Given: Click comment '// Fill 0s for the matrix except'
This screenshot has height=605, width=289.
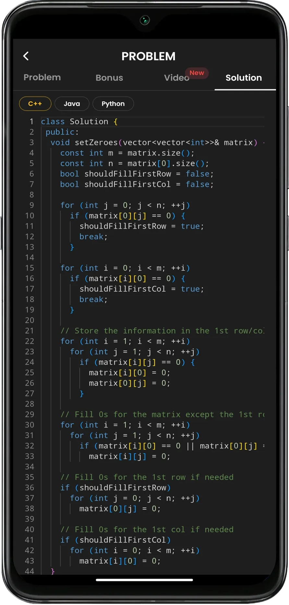Looking at the screenshot, I should click(162, 414).
